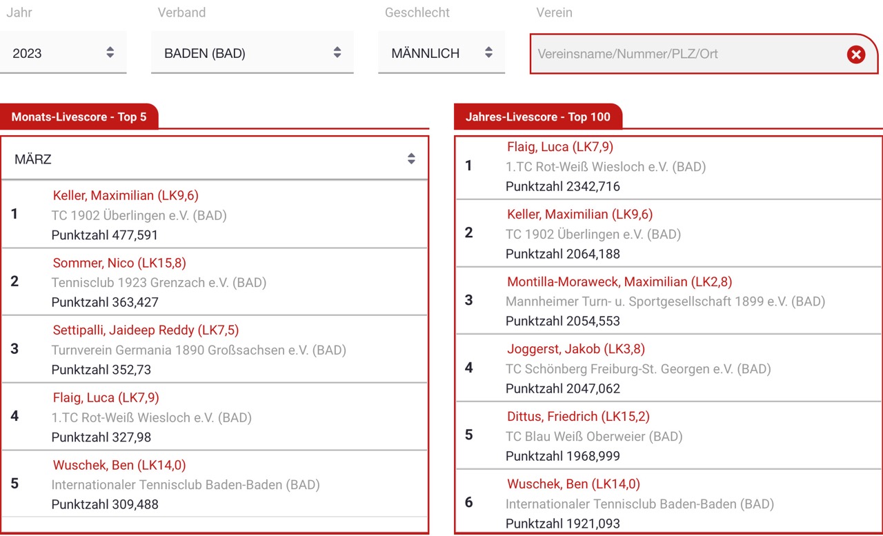Open Joggerst, Jakob (LK3,8) link
The width and height of the screenshot is (883, 536).
point(576,349)
